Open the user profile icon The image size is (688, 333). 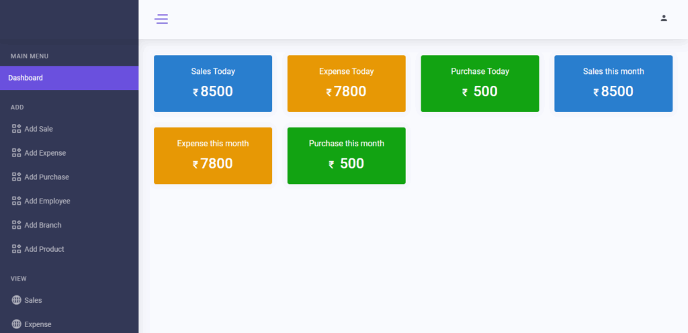(x=664, y=18)
